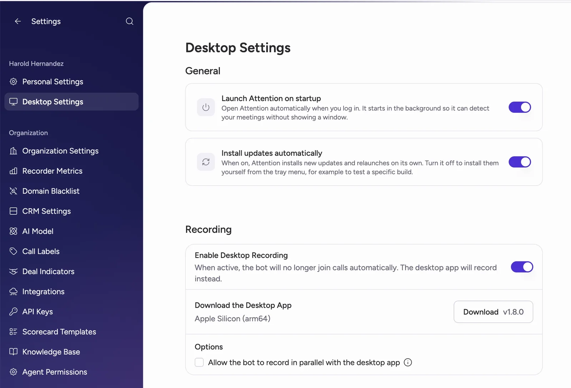Click the tag icon beside Call Labels

pyautogui.click(x=13, y=251)
